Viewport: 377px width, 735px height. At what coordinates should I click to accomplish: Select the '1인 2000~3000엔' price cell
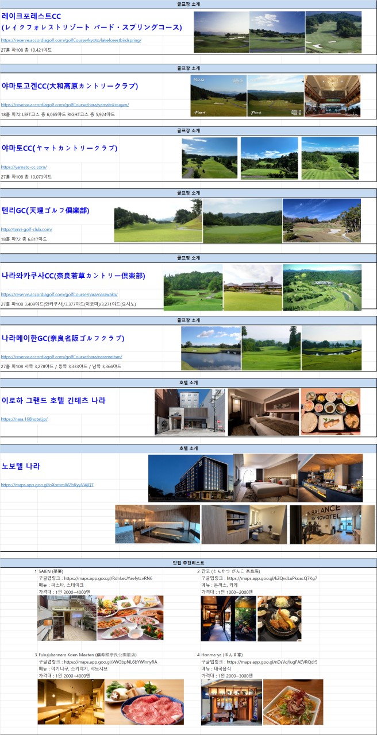227,675
